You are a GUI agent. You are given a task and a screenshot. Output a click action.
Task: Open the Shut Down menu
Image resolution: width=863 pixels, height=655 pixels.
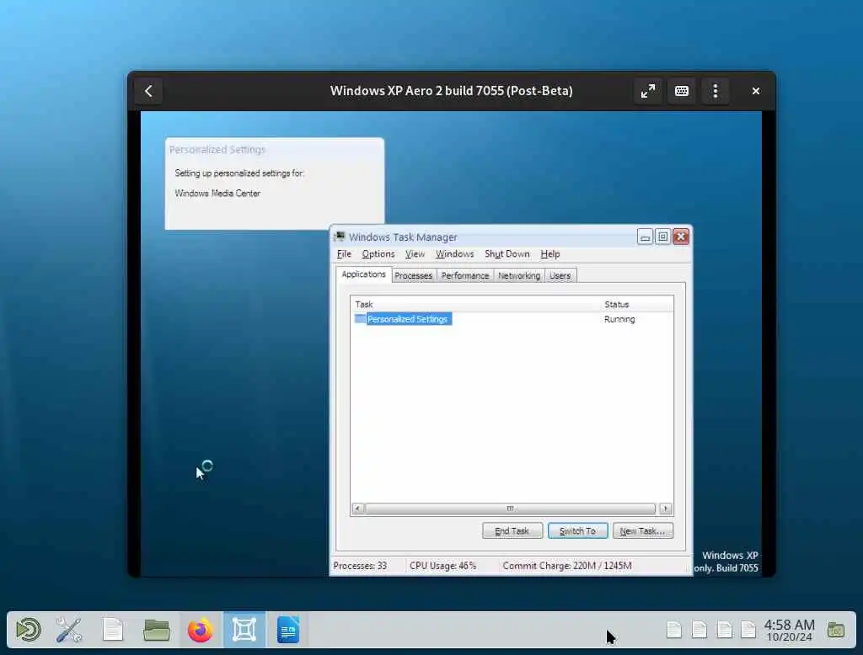click(507, 254)
